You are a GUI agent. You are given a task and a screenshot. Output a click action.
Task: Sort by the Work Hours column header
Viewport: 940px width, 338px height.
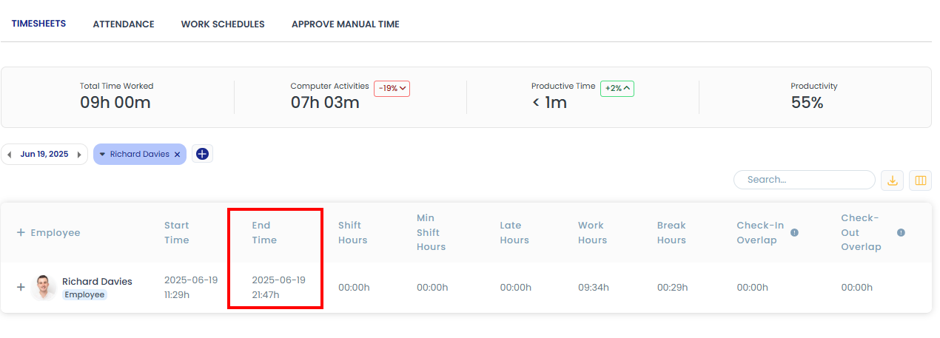click(592, 232)
